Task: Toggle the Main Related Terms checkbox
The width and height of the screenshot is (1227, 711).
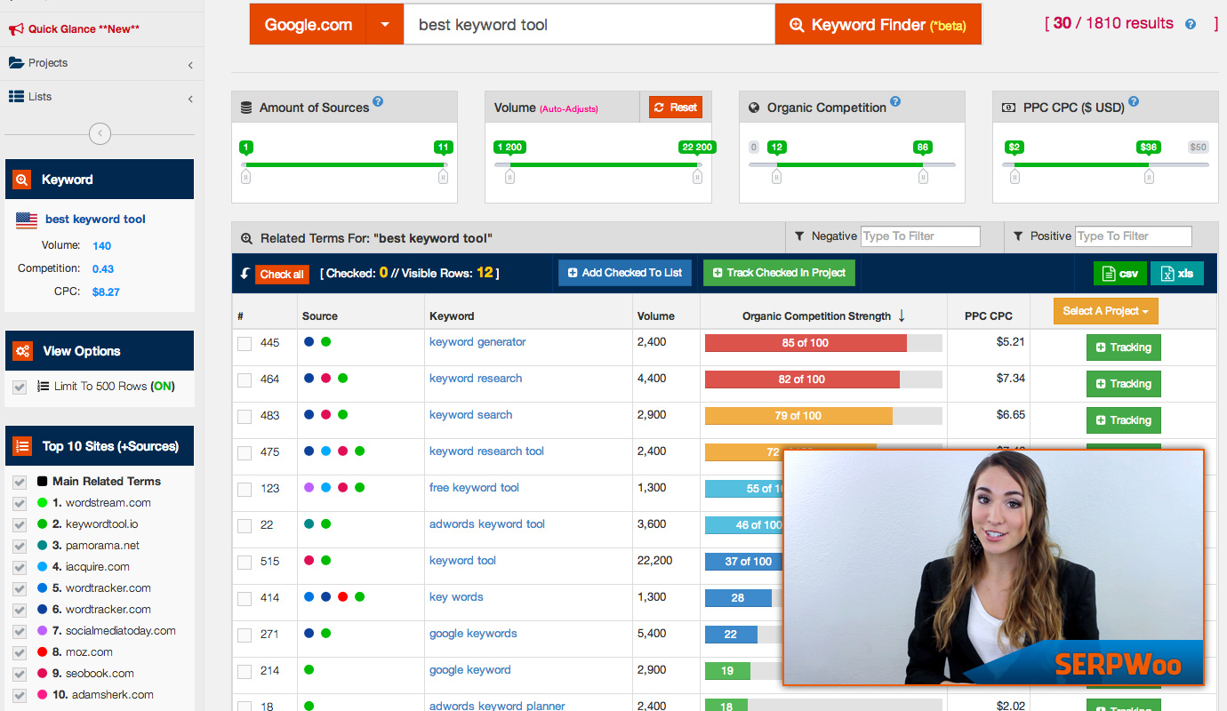Action: pos(20,482)
